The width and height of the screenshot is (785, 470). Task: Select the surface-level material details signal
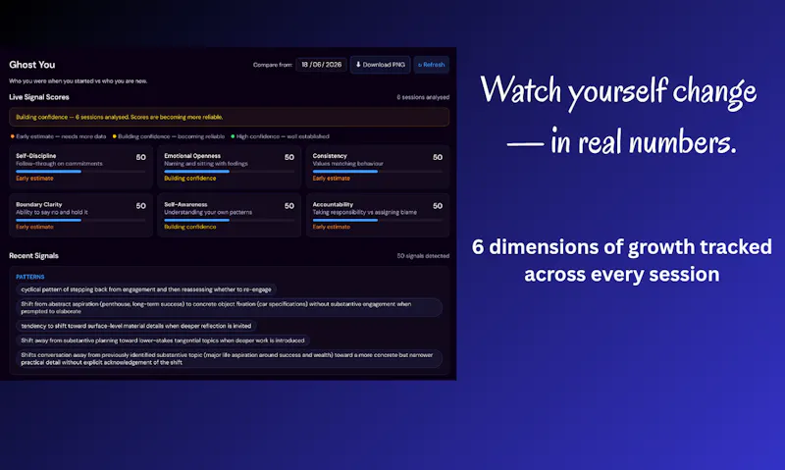[x=136, y=326]
